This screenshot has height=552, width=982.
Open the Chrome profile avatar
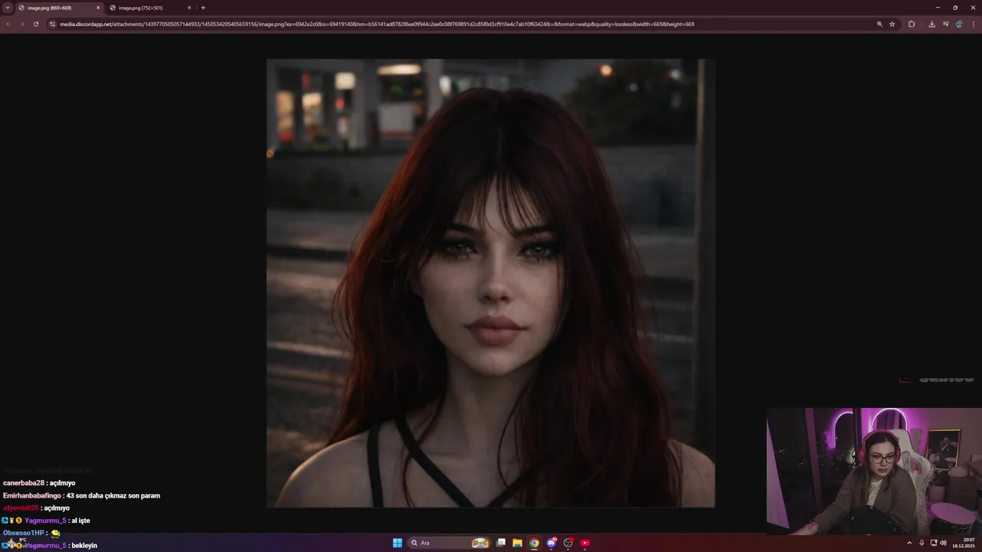(x=959, y=24)
